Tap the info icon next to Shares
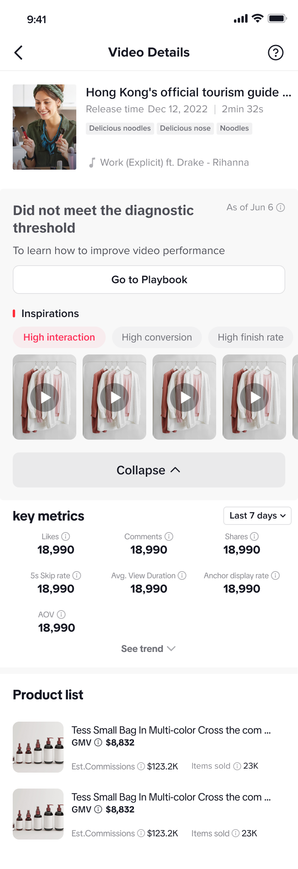The height and width of the screenshot is (869, 298). pos(254,536)
